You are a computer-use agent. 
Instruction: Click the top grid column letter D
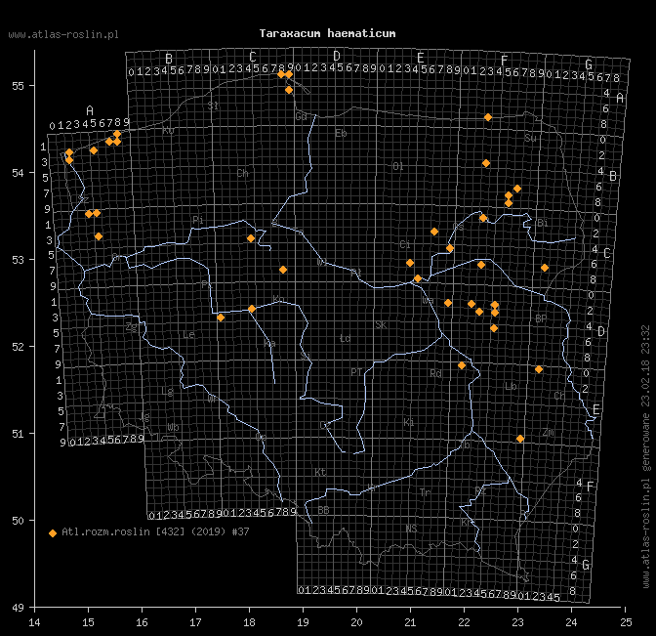[337, 57]
